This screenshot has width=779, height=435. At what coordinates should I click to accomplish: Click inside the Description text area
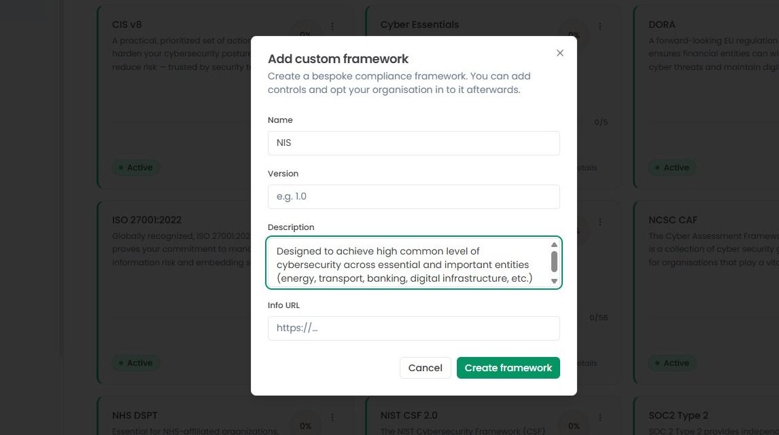[407, 263]
